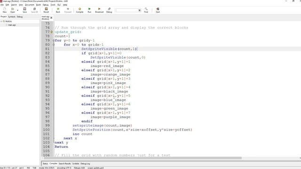Switch to the Symbols sidebar tab
The image size is (301, 169).
[x=12, y=17]
